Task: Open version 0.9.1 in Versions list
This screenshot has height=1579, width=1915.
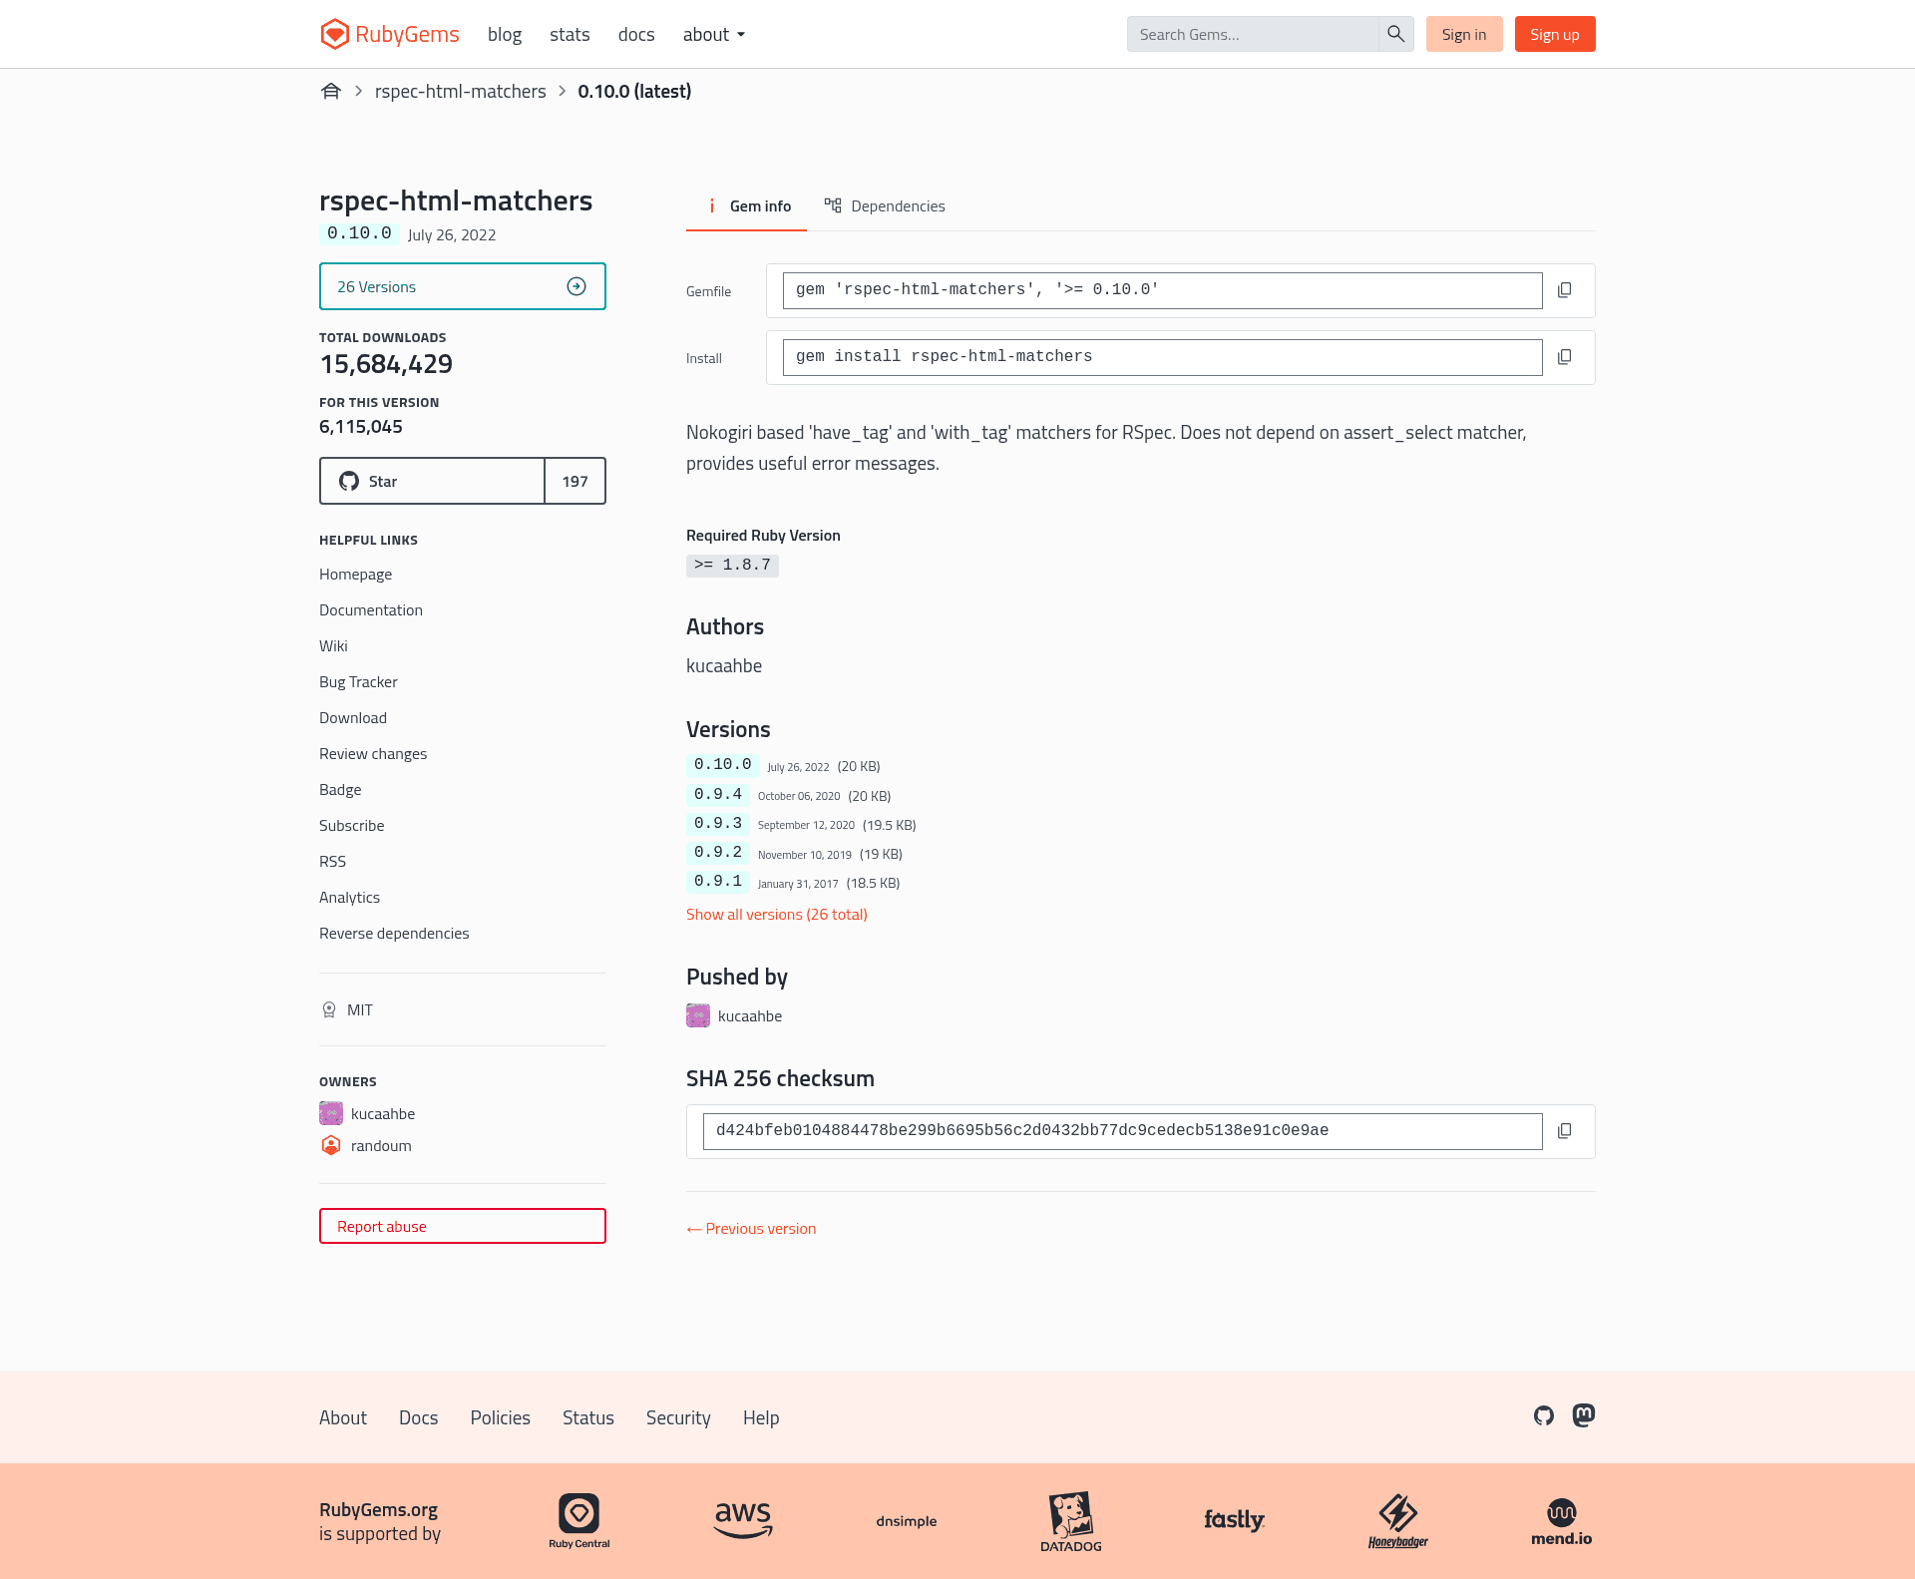Action: (x=718, y=882)
